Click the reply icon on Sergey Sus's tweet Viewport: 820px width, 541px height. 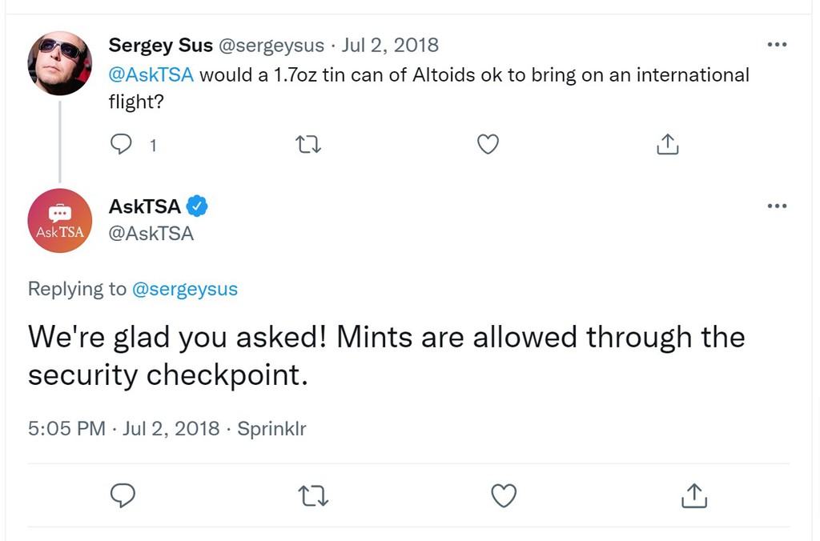pyautogui.click(x=120, y=144)
